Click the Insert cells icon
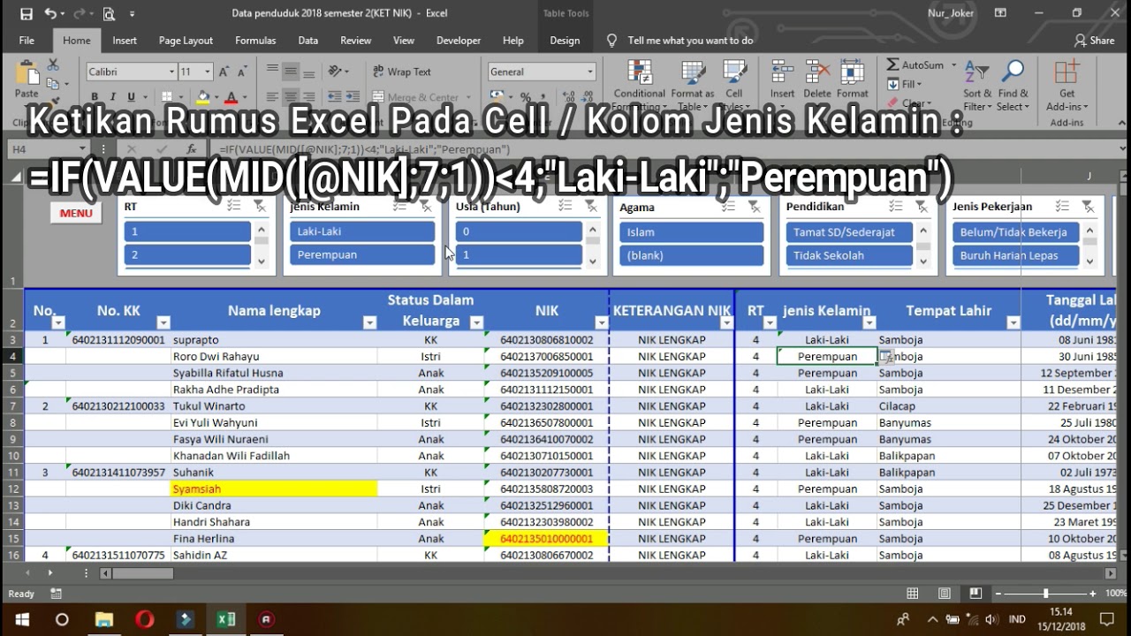Viewport: 1131px width, 636px height. coord(782,73)
